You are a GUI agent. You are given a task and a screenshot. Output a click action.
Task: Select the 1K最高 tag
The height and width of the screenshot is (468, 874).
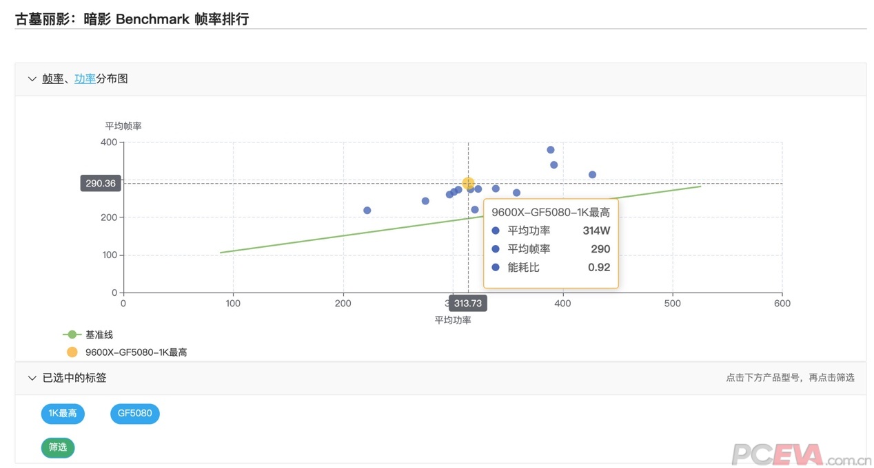pos(63,414)
